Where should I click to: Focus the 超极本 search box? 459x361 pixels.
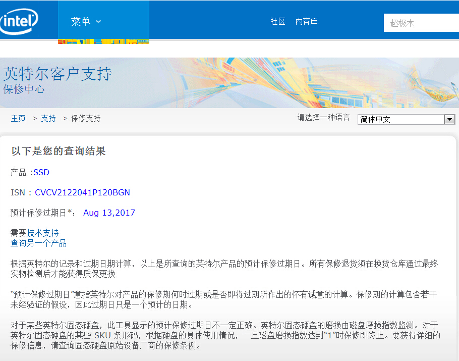[421, 23]
